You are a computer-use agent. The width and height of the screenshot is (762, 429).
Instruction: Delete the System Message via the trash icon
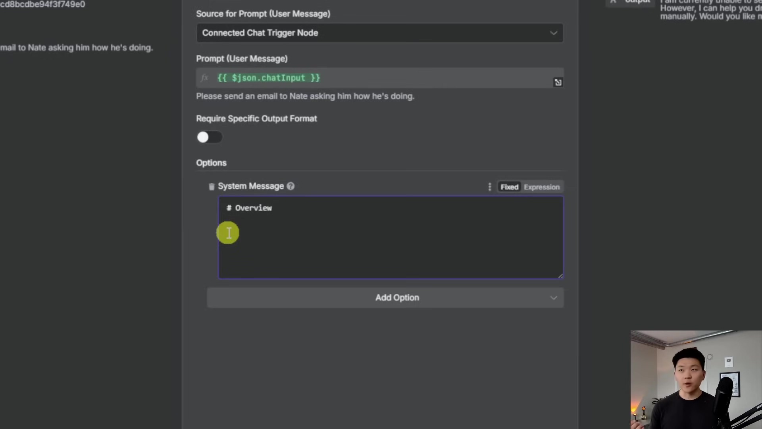[211, 187]
